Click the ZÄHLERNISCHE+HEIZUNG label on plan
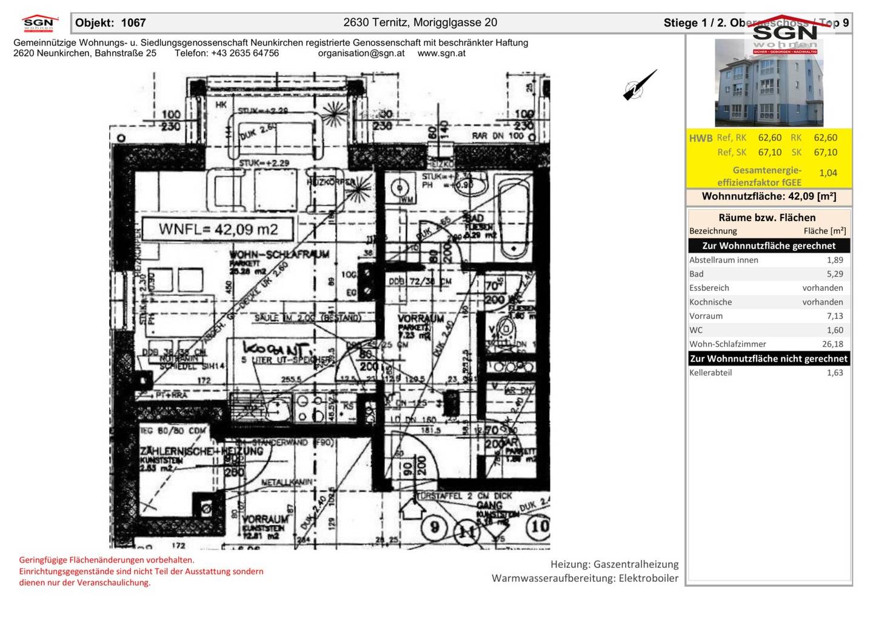Screen dimensions: 873x617 [201, 452]
